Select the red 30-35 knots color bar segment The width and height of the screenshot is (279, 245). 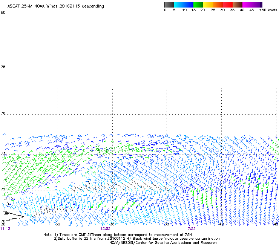[228, 5]
